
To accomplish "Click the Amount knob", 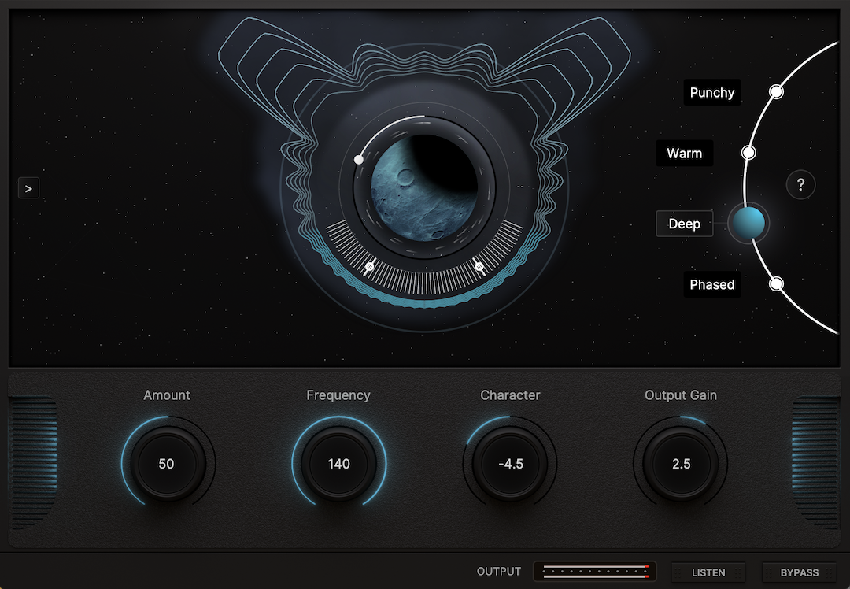I will pyautogui.click(x=167, y=464).
